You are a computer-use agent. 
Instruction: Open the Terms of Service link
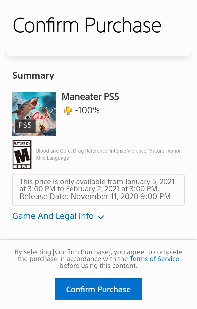click(x=154, y=259)
